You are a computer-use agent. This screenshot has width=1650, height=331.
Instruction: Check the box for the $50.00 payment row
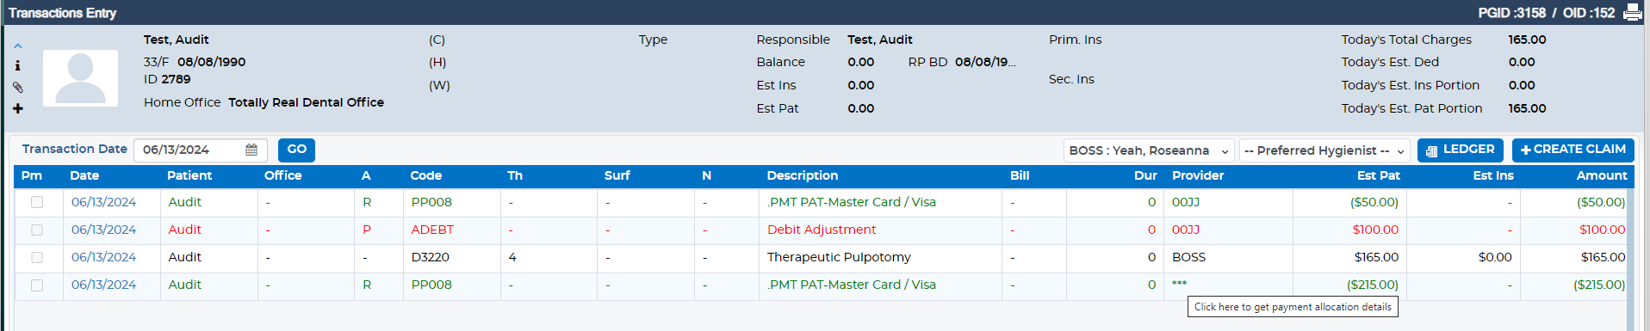coord(37,202)
